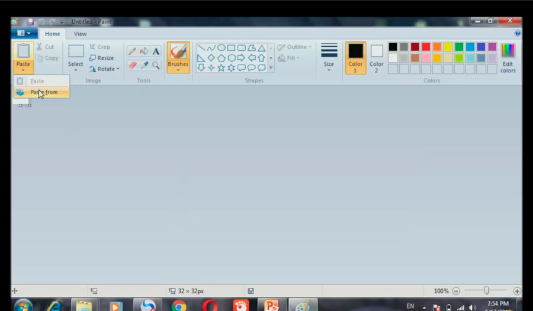533x311 pixels.
Task: Switch to the View tab
Action: [x=80, y=34]
